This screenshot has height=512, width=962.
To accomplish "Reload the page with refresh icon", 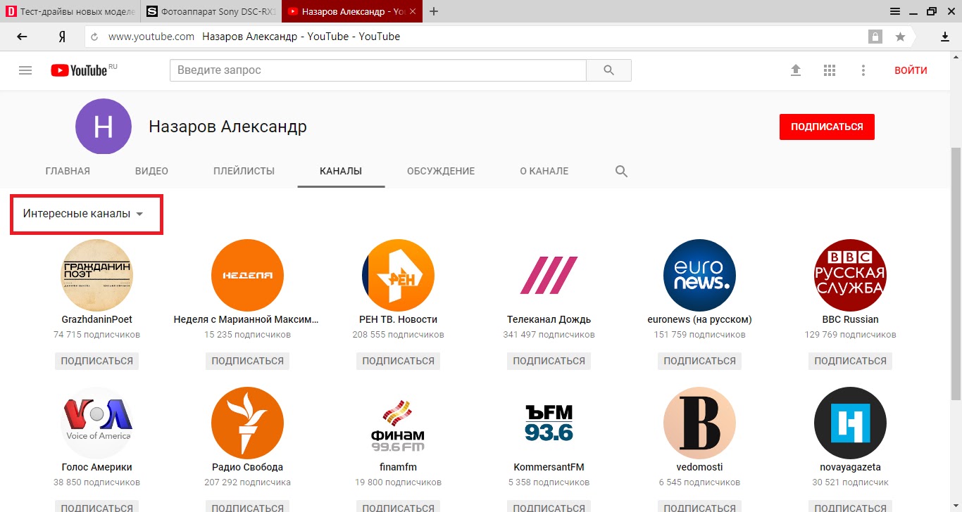I will pyautogui.click(x=94, y=37).
